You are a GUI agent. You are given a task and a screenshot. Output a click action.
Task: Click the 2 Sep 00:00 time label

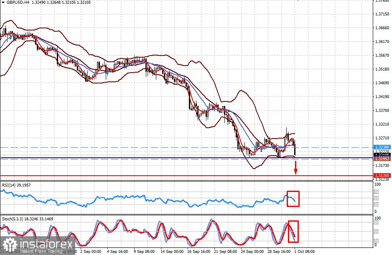click(x=91, y=252)
